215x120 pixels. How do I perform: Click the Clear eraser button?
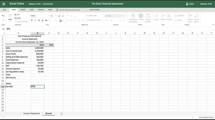[x=178, y=20]
